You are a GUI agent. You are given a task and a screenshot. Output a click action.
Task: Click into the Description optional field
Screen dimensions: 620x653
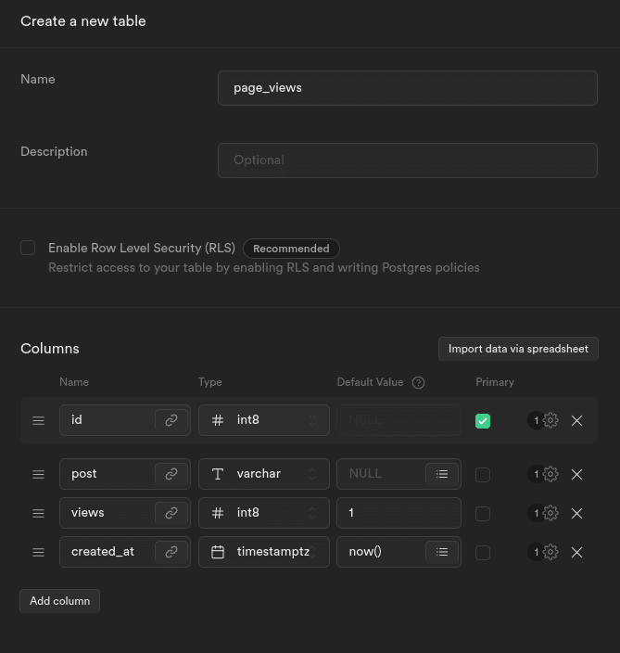point(408,160)
